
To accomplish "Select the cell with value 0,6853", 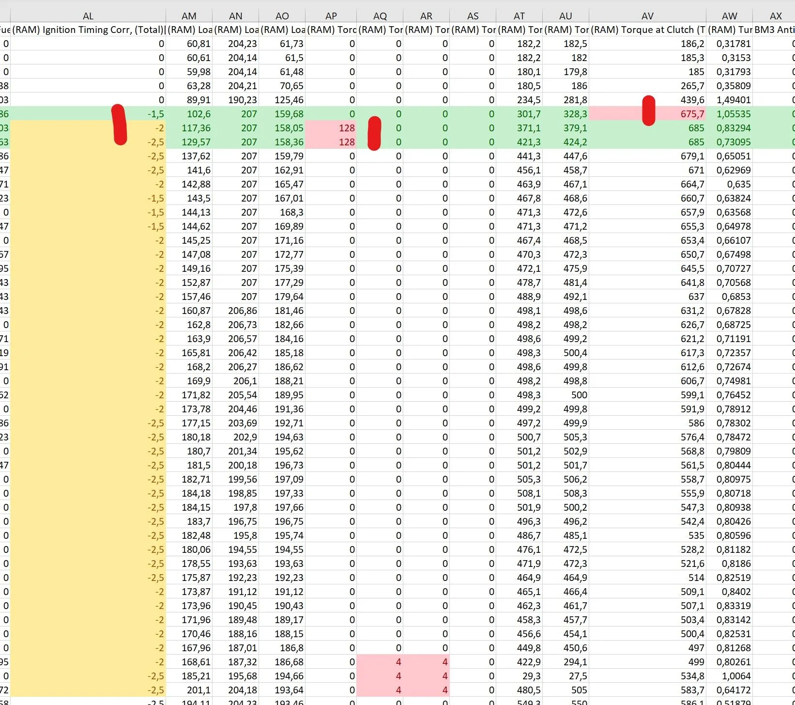I will pos(729,297).
